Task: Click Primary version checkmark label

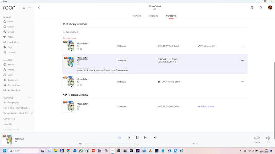Action: pyautogui.click(x=206, y=46)
